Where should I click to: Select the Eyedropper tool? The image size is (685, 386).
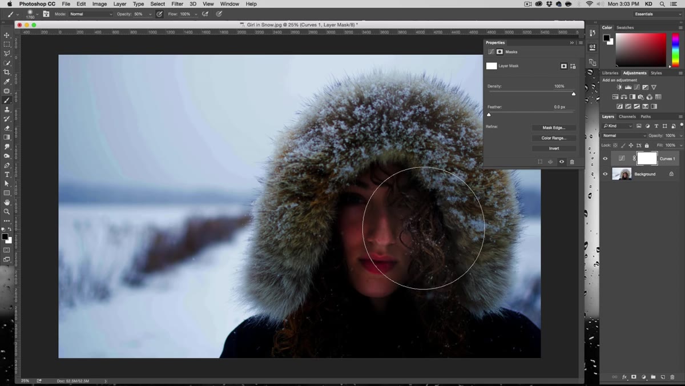click(x=7, y=82)
